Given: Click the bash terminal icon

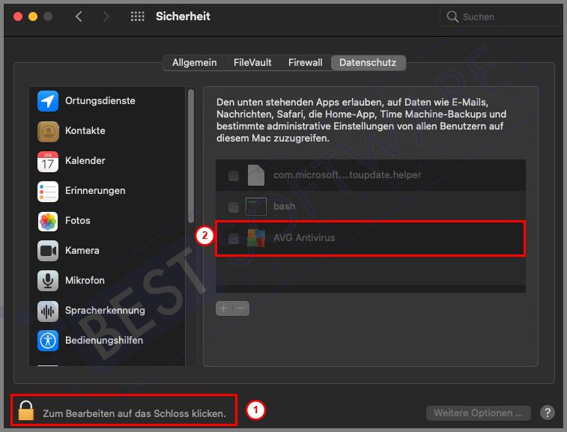Looking at the screenshot, I should tap(255, 207).
